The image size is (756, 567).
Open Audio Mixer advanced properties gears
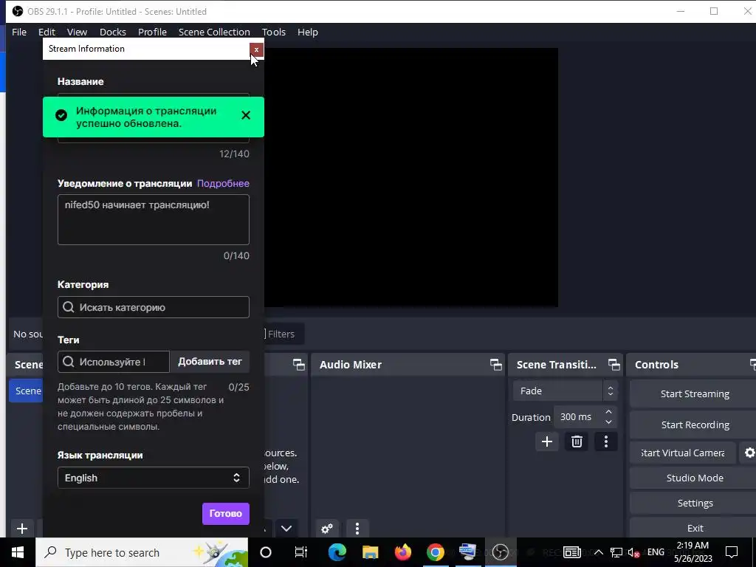(x=327, y=529)
